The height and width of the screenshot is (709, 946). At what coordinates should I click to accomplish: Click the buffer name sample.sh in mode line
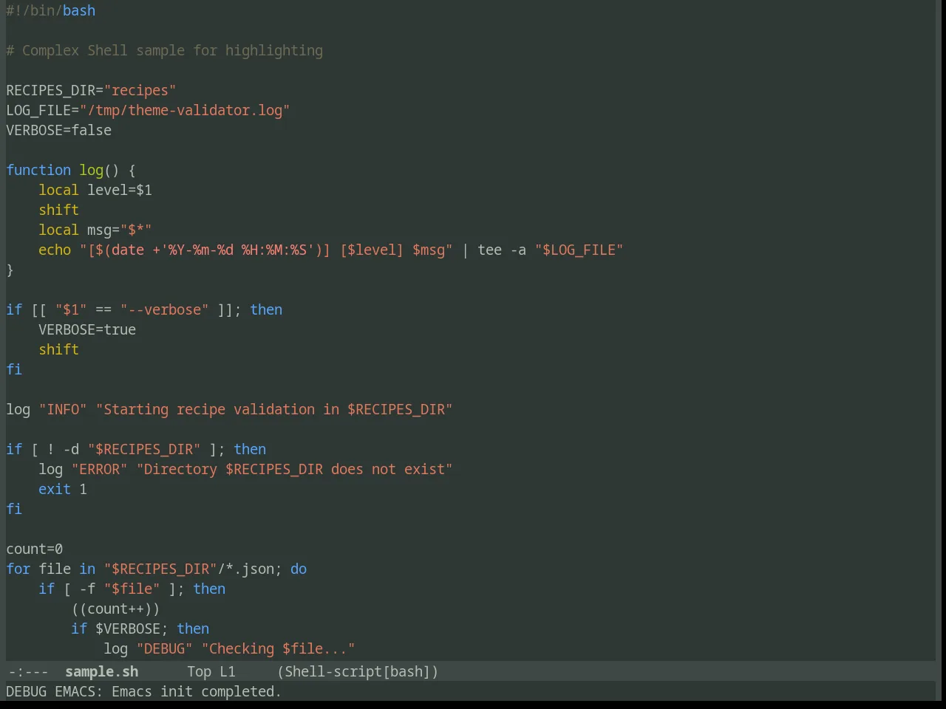(101, 671)
